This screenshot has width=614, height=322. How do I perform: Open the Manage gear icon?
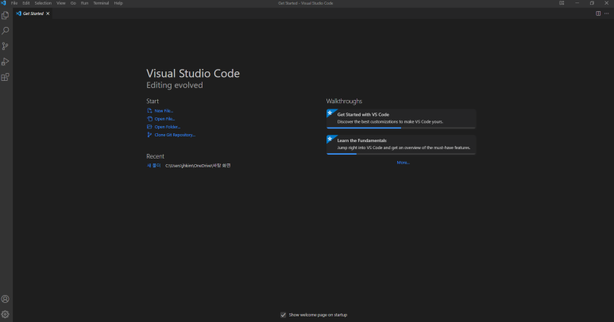[6, 314]
